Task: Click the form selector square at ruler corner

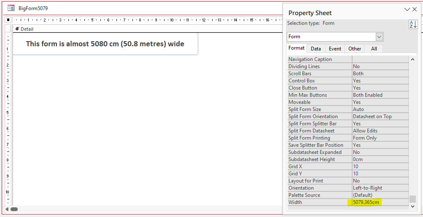Action: click(8, 20)
